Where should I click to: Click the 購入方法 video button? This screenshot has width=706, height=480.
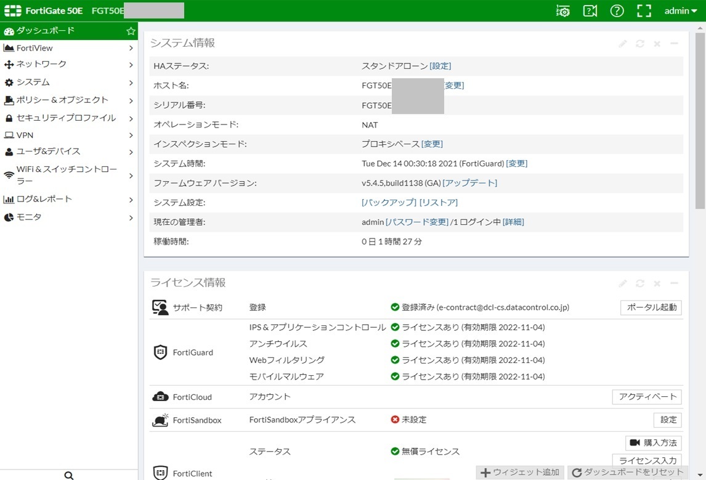653,443
